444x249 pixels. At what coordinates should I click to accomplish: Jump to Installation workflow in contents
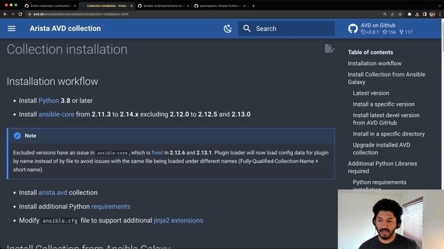[375, 64]
